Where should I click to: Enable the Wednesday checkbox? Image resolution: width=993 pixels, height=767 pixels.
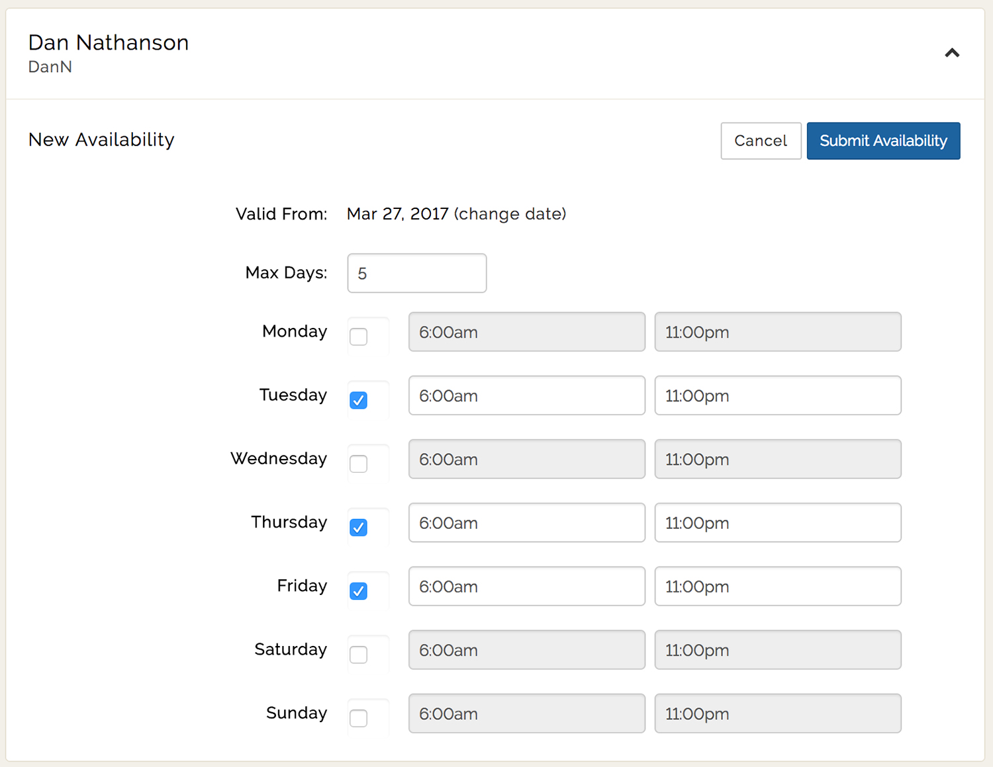click(358, 464)
